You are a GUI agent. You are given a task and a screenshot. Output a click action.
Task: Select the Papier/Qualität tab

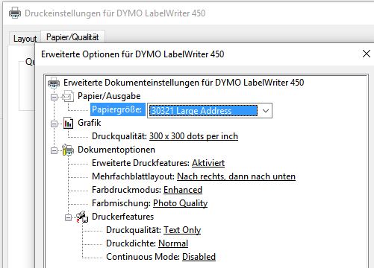point(72,37)
